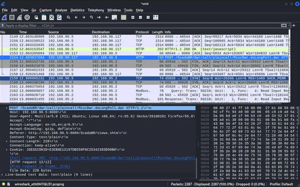Click the display filter bookmark icon
This screenshot has height=187, width=300.
(x=3, y=26)
